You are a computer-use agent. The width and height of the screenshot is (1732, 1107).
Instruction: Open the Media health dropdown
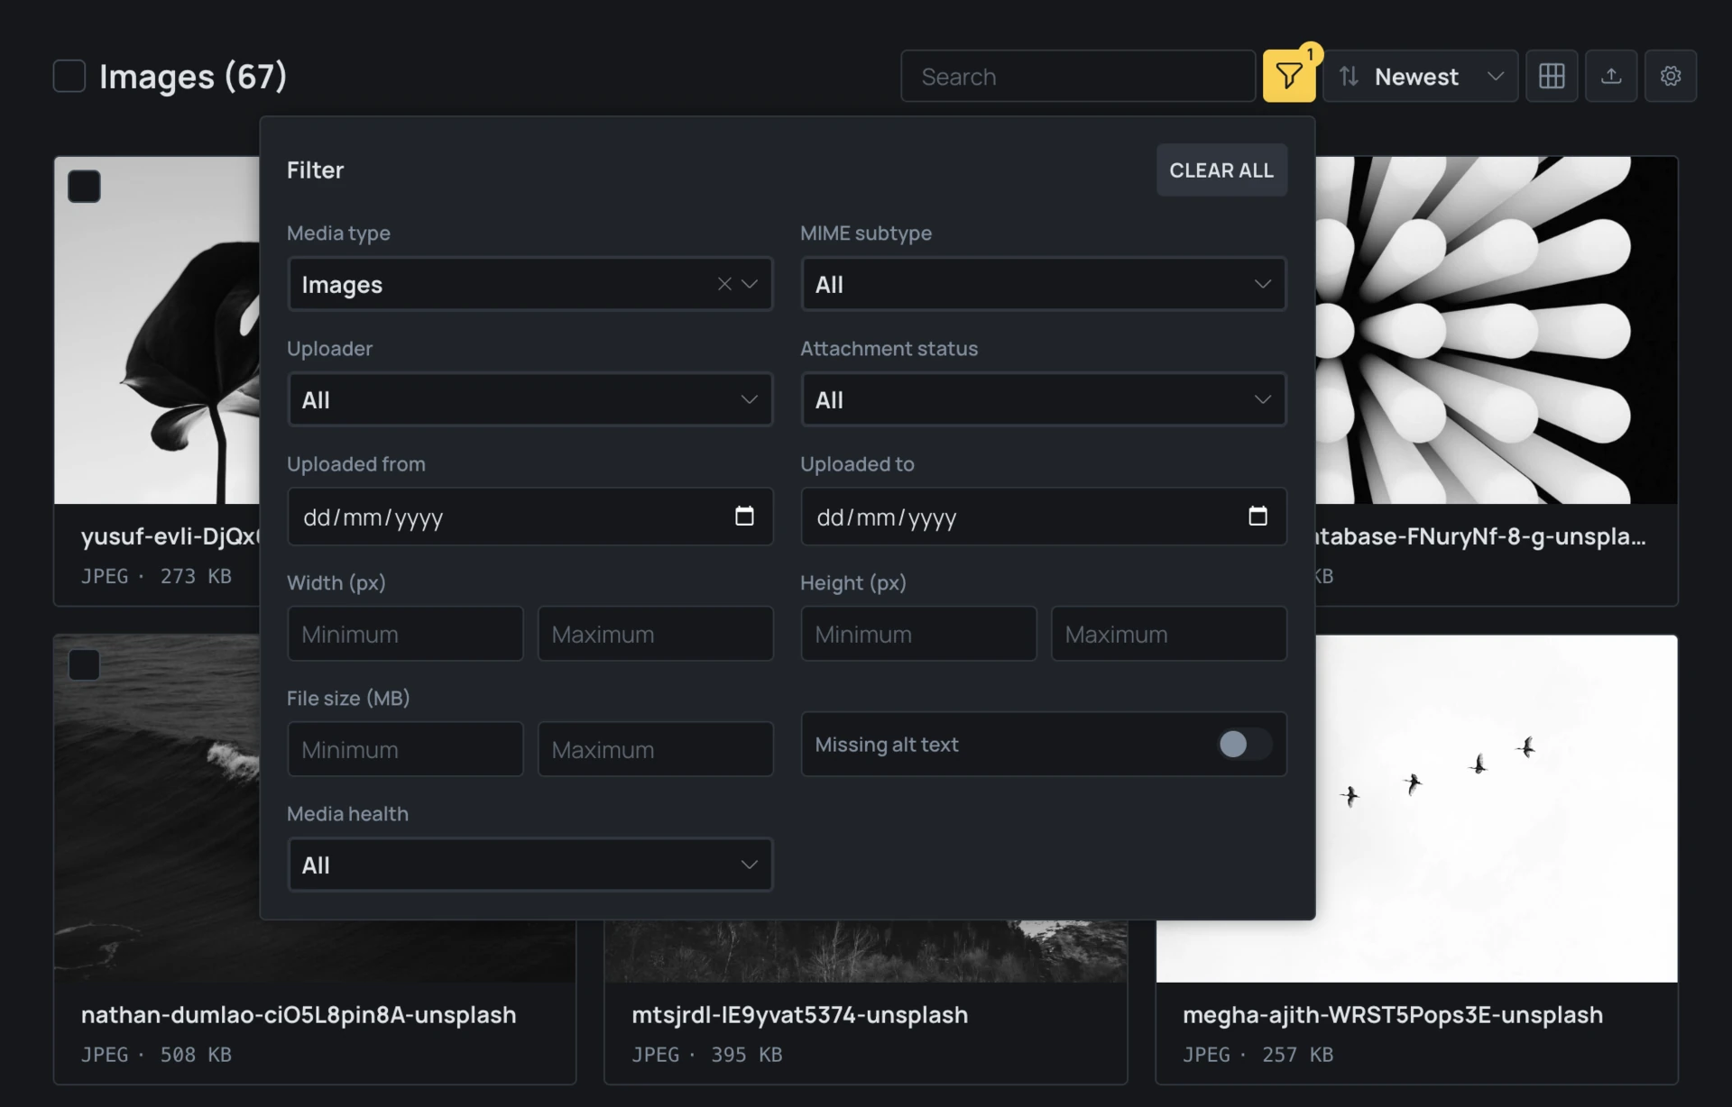pos(530,865)
